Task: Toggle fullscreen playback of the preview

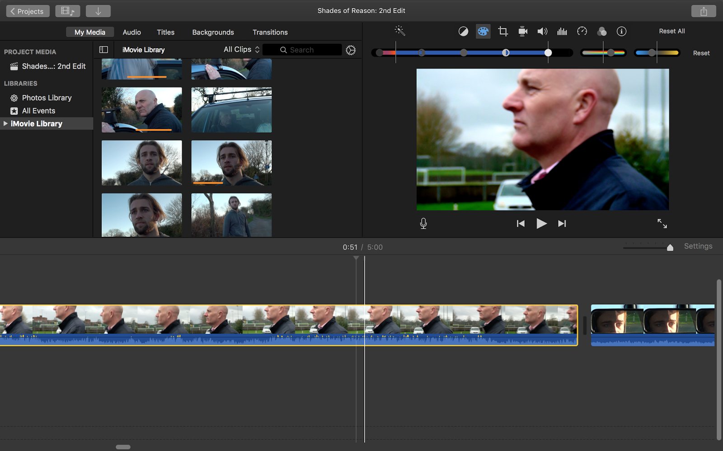Action: click(x=662, y=223)
